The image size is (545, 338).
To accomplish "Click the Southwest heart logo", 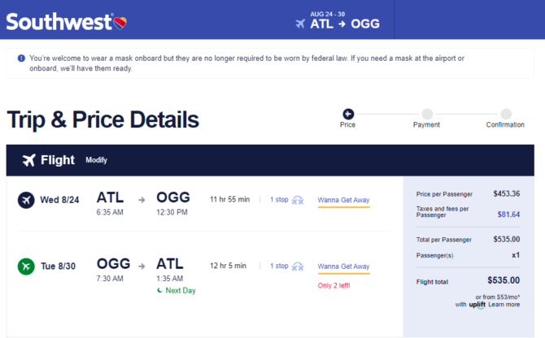I will (x=120, y=23).
